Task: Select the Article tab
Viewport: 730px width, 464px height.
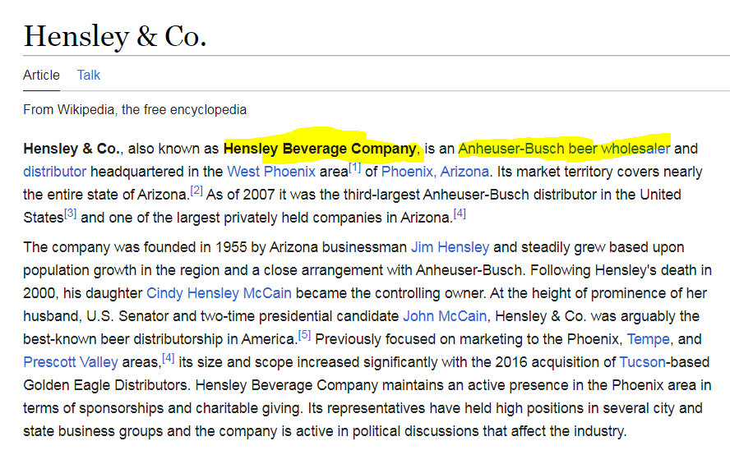Action: point(41,75)
